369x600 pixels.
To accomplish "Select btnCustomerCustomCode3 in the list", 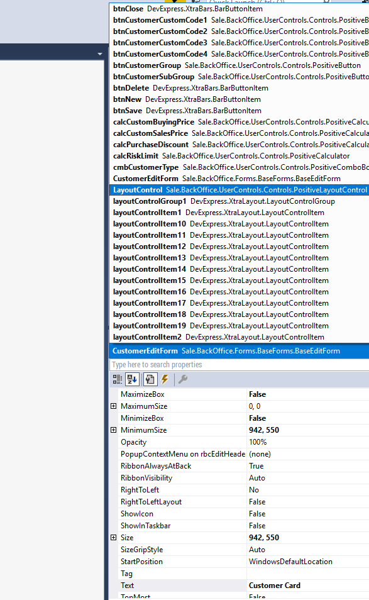I will [x=240, y=43].
